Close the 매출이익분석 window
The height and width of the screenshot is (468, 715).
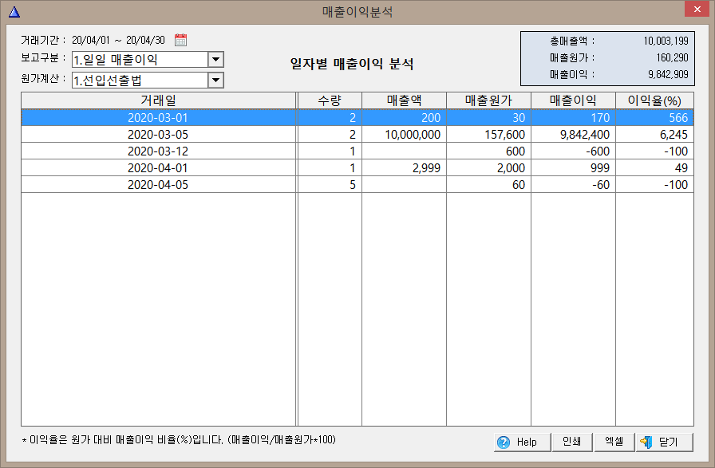pos(697,9)
